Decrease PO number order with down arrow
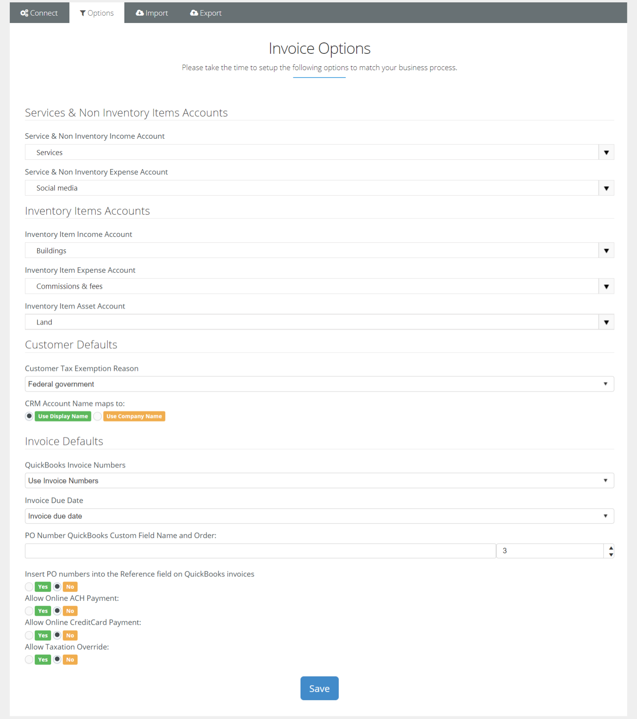The image size is (637, 719). click(611, 555)
